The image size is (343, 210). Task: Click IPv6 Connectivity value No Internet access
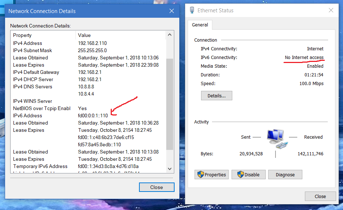[304, 58]
